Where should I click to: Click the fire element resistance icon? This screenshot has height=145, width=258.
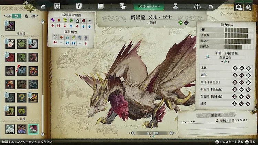click(x=61, y=37)
